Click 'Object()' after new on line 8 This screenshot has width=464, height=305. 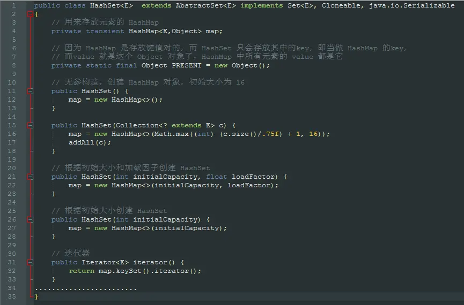248,65
